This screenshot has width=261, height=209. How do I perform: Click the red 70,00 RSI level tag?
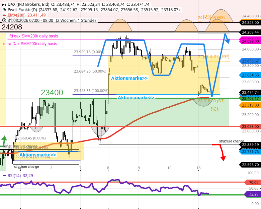tap(253, 182)
